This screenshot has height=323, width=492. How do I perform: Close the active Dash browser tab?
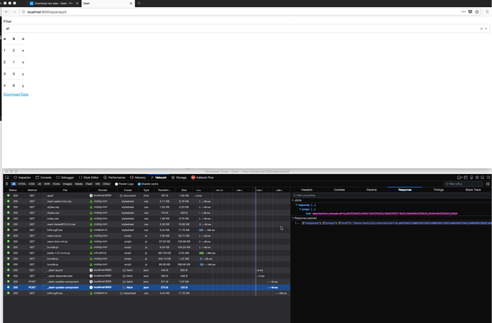click(x=131, y=3)
